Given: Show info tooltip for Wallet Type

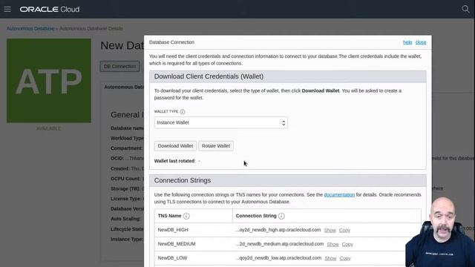Looking at the screenshot, I should 183,112.
